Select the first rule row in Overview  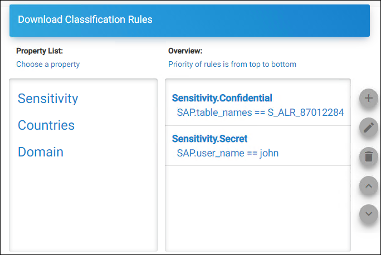257,105
